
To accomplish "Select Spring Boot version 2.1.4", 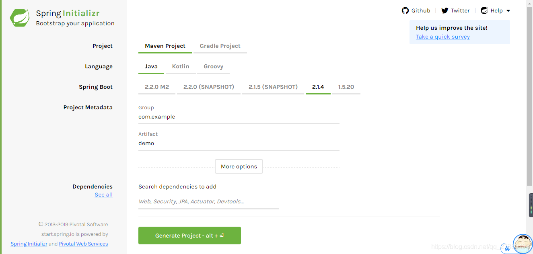I will point(318,87).
